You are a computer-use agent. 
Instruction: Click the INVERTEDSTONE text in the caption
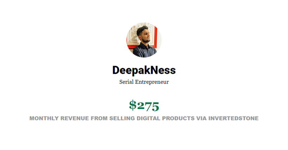[234, 118]
